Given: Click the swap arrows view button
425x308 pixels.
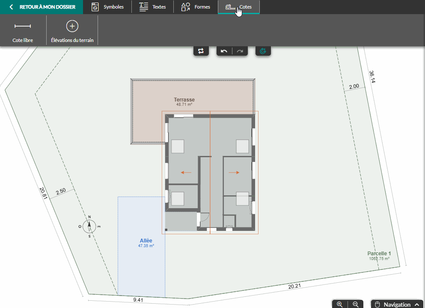Looking at the screenshot, I should coord(201,51).
